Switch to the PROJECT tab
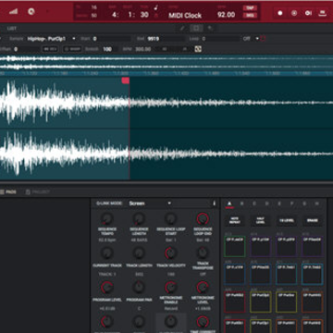This screenshot has height=333, width=333. tap(38, 192)
